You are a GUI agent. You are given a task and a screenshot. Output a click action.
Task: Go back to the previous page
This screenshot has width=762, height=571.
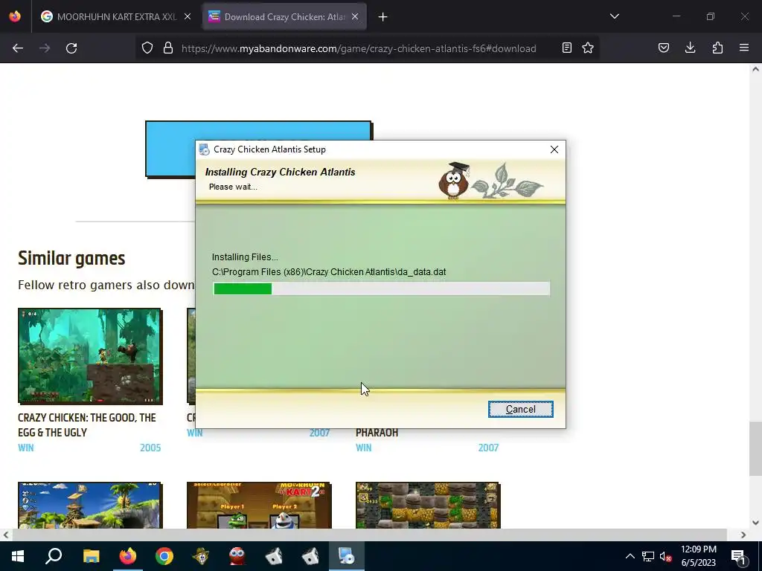tap(18, 48)
